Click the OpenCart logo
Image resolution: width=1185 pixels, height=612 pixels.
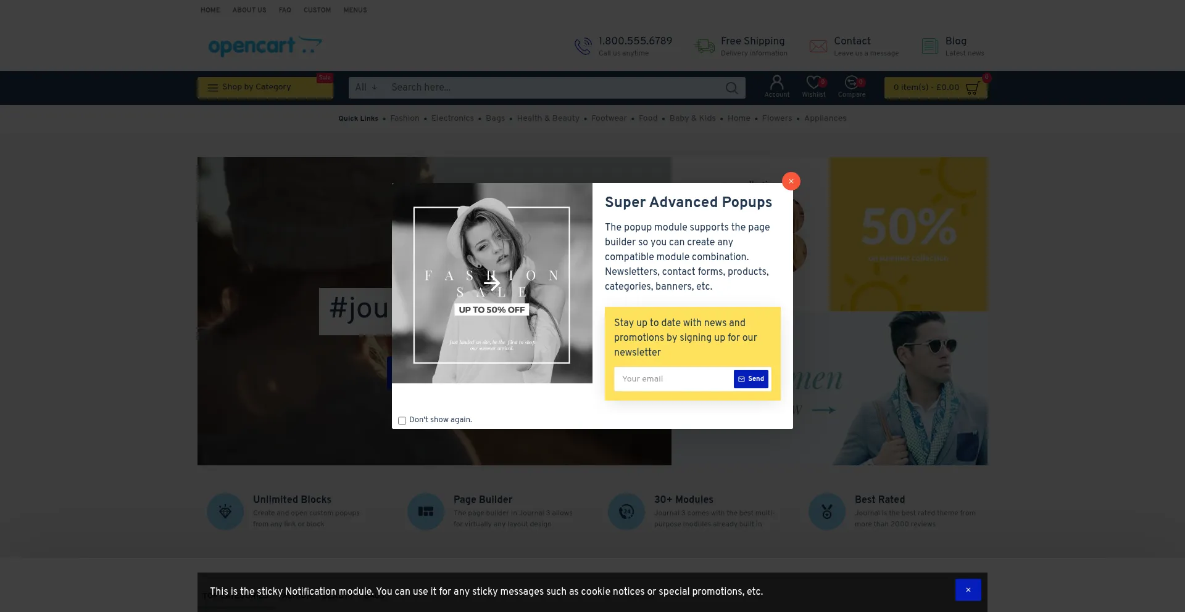[x=265, y=46]
